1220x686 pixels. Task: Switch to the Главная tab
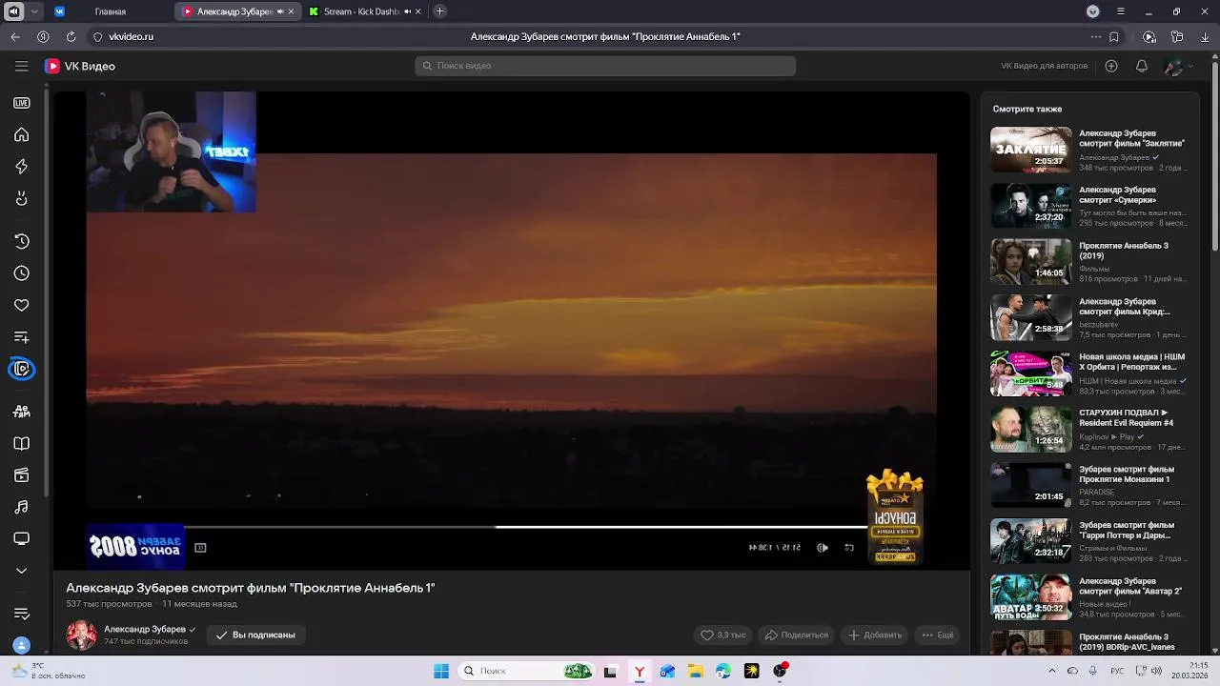[110, 11]
